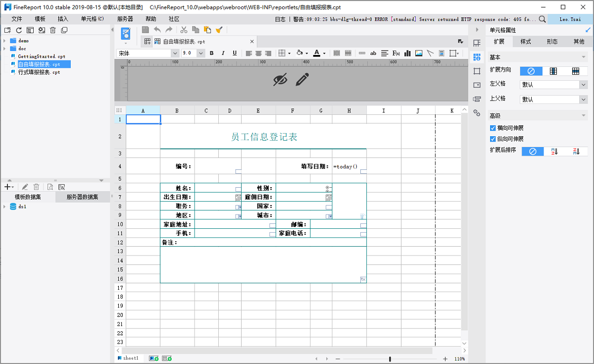Search with the magnifier icon in top bar
The width and height of the screenshot is (594, 364).
[x=542, y=19]
